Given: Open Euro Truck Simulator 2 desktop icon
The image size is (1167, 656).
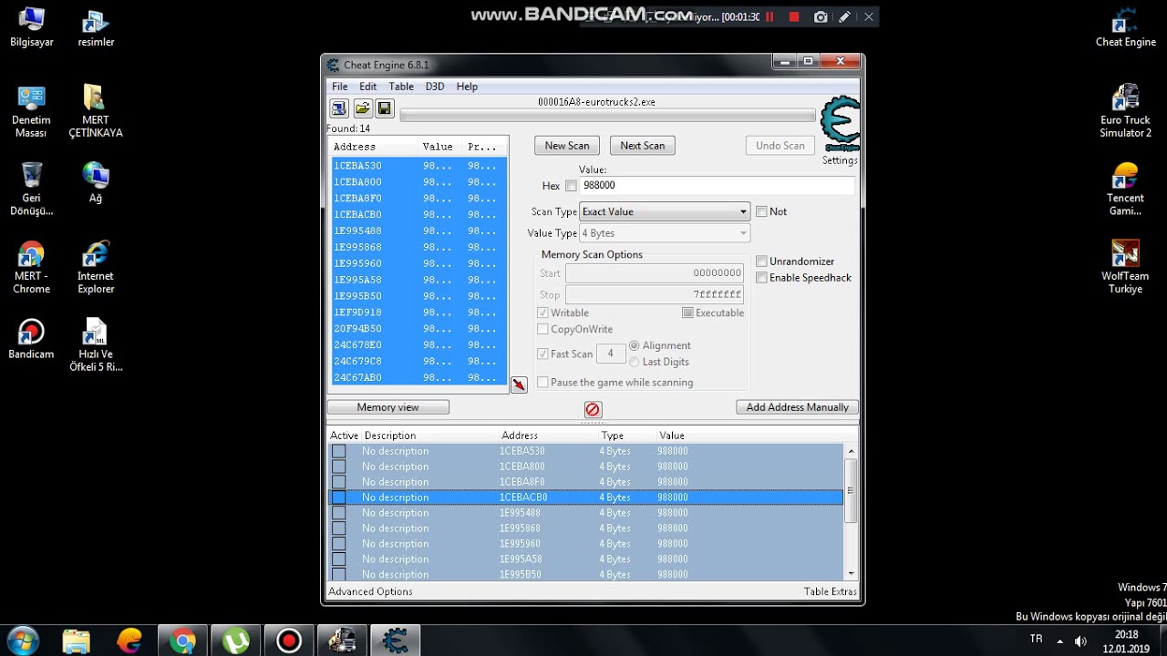Looking at the screenshot, I should (1126, 111).
